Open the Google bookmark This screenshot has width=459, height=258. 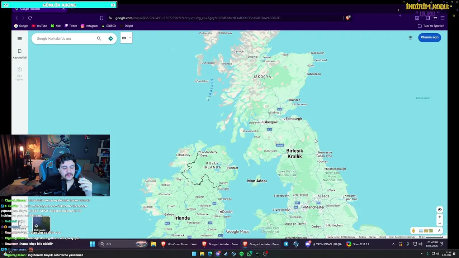[x=21, y=26]
